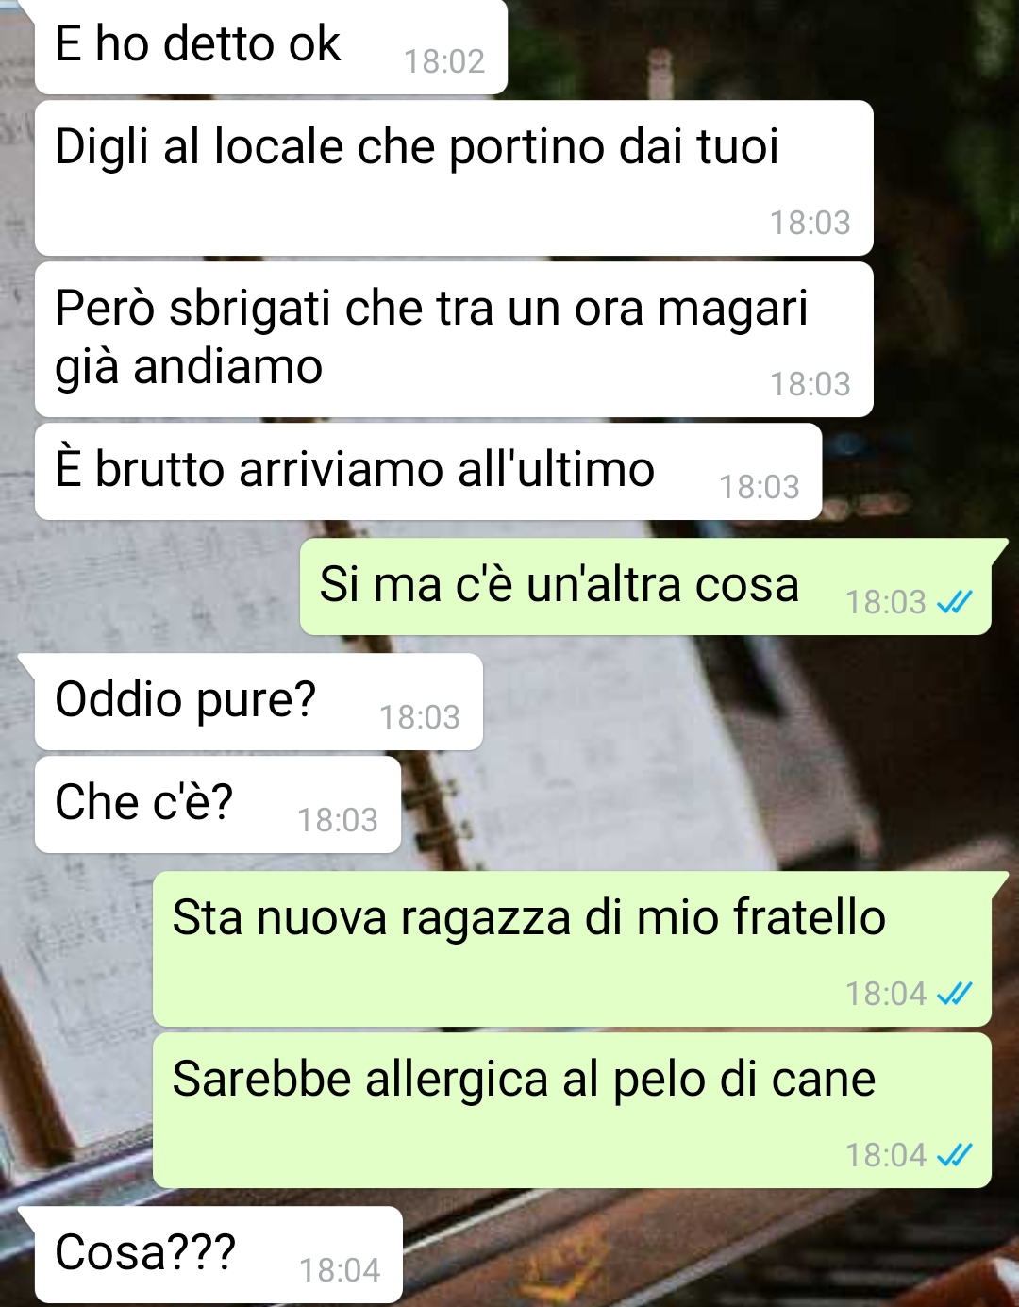1019x1307 pixels.
Task: Select the 'Oddio pure?' message
Action: 259,702
